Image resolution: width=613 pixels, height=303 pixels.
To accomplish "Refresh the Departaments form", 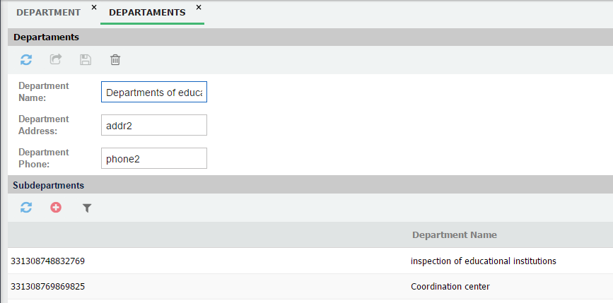I will click(x=26, y=60).
